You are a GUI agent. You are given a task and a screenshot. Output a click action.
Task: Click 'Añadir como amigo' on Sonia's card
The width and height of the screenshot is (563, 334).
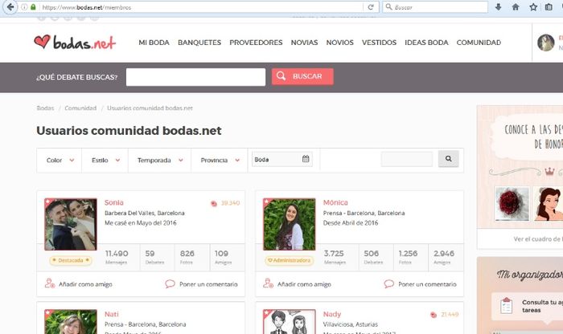tap(85, 284)
